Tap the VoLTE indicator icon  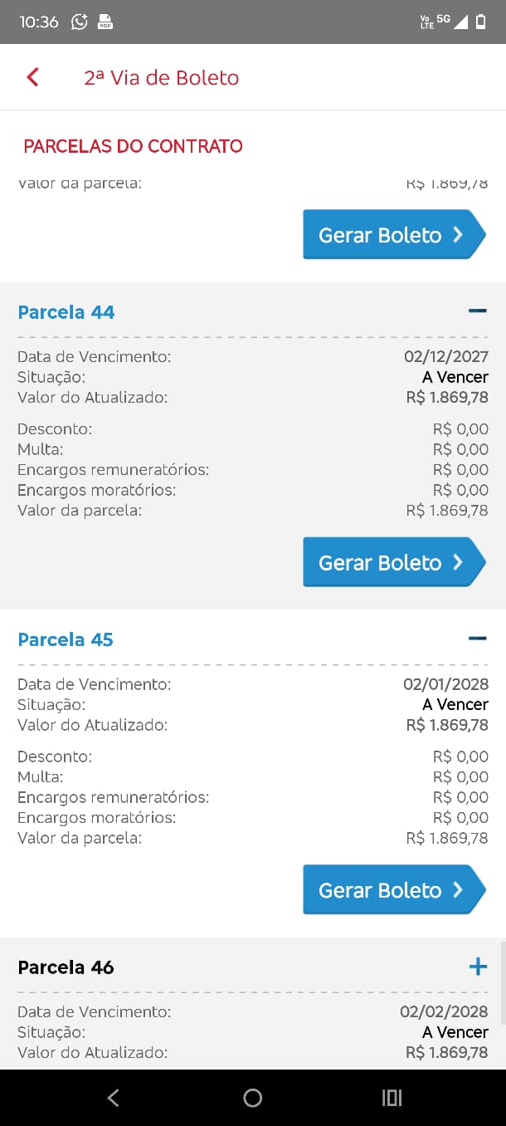[x=427, y=22]
